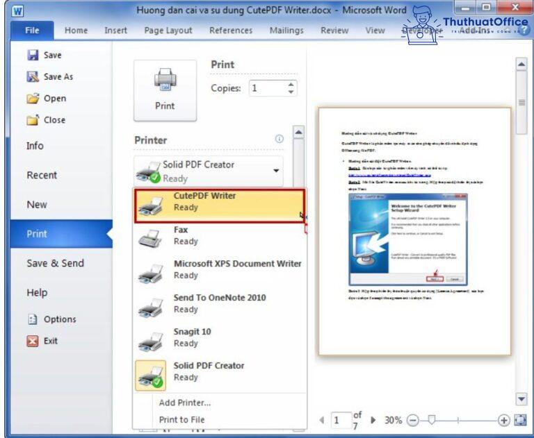Open the Info section in Backstage
Screen dimensions: 534x438
click(35, 146)
